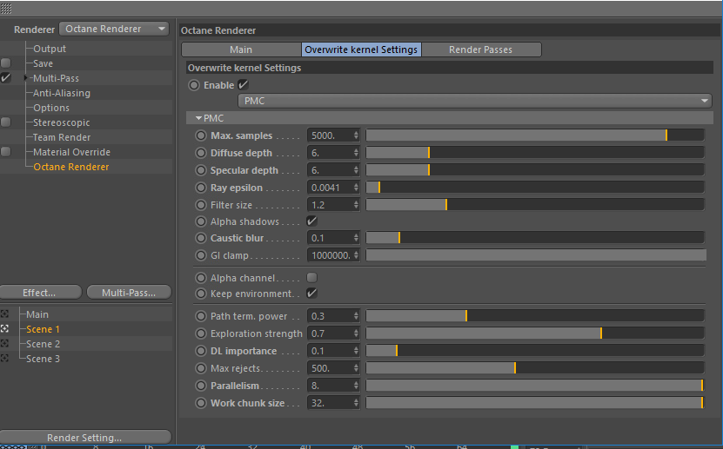
Task: Click the Filter size stepper arrows
Action: (356, 205)
